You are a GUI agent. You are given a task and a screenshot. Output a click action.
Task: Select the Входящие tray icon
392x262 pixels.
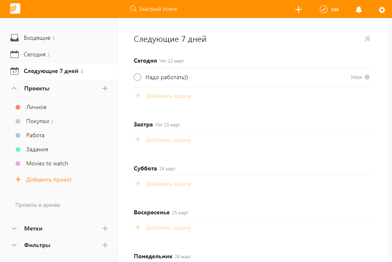(x=15, y=37)
